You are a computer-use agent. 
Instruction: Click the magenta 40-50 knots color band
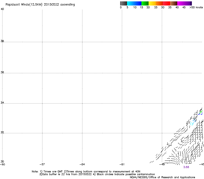pos(184,3)
